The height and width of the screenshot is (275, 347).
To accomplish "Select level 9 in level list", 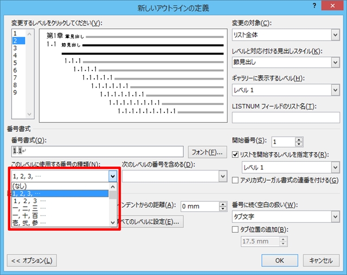I will (18, 93).
